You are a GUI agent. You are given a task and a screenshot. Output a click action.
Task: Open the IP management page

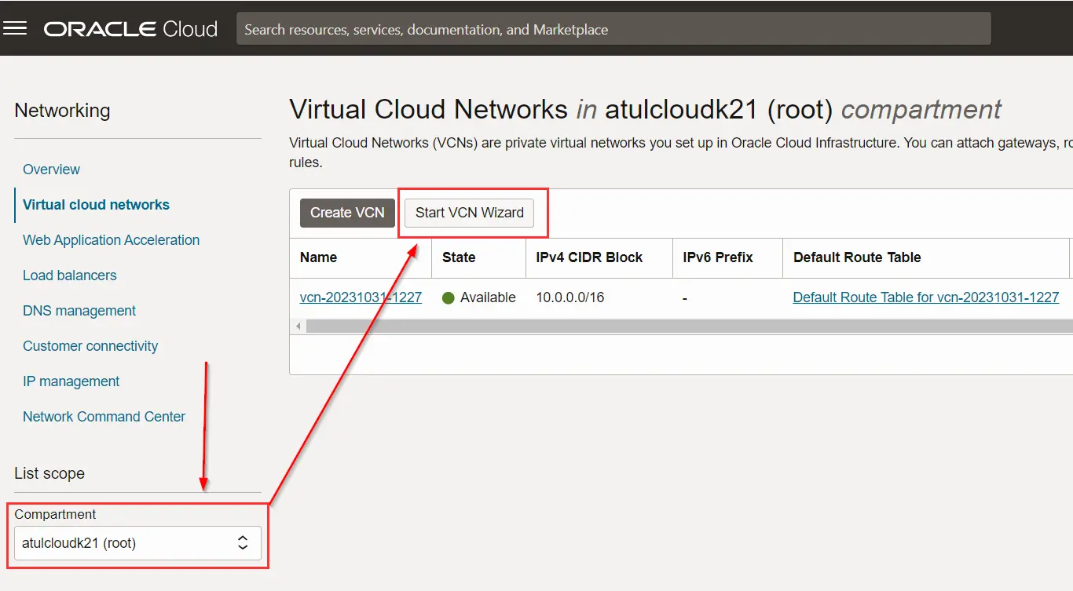(71, 381)
